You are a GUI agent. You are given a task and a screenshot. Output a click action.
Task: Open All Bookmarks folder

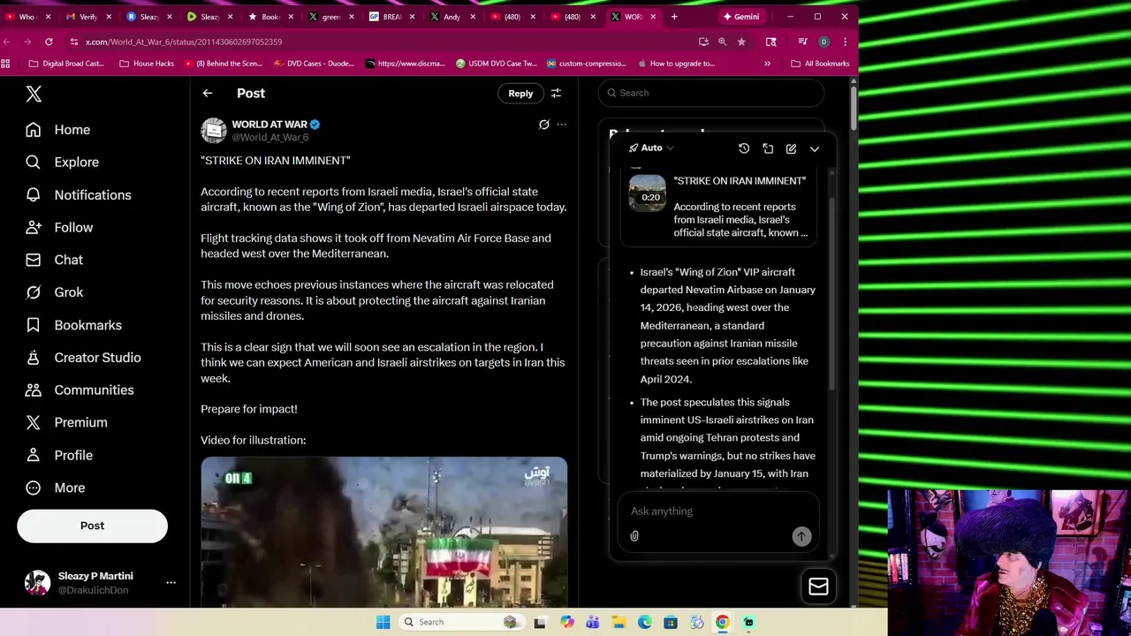click(820, 64)
